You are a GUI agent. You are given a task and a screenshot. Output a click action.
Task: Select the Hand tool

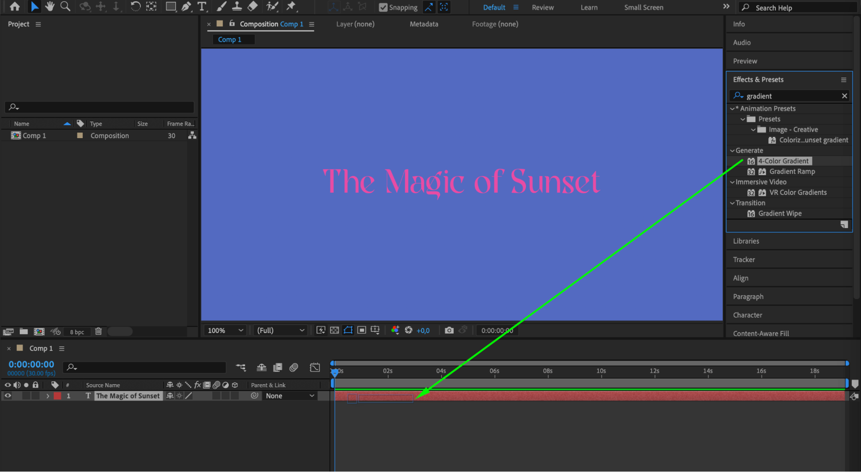(x=50, y=6)
